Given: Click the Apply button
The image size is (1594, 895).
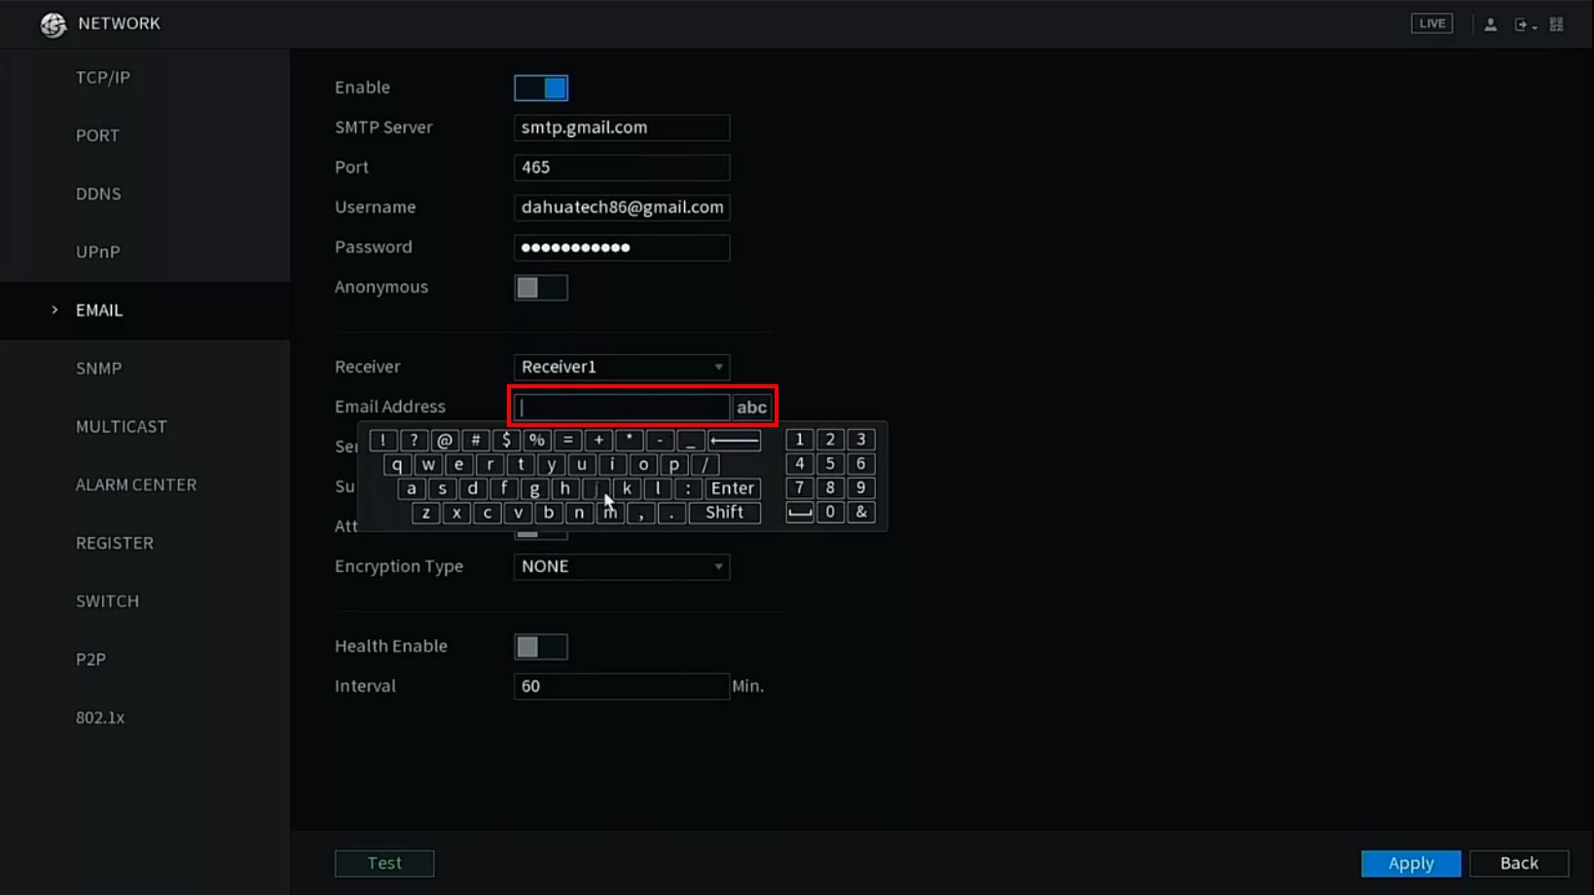Looking at the screenshot, I should [1411, 863].
